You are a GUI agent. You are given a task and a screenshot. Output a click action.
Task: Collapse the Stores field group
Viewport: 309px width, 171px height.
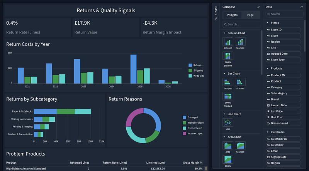268,23
